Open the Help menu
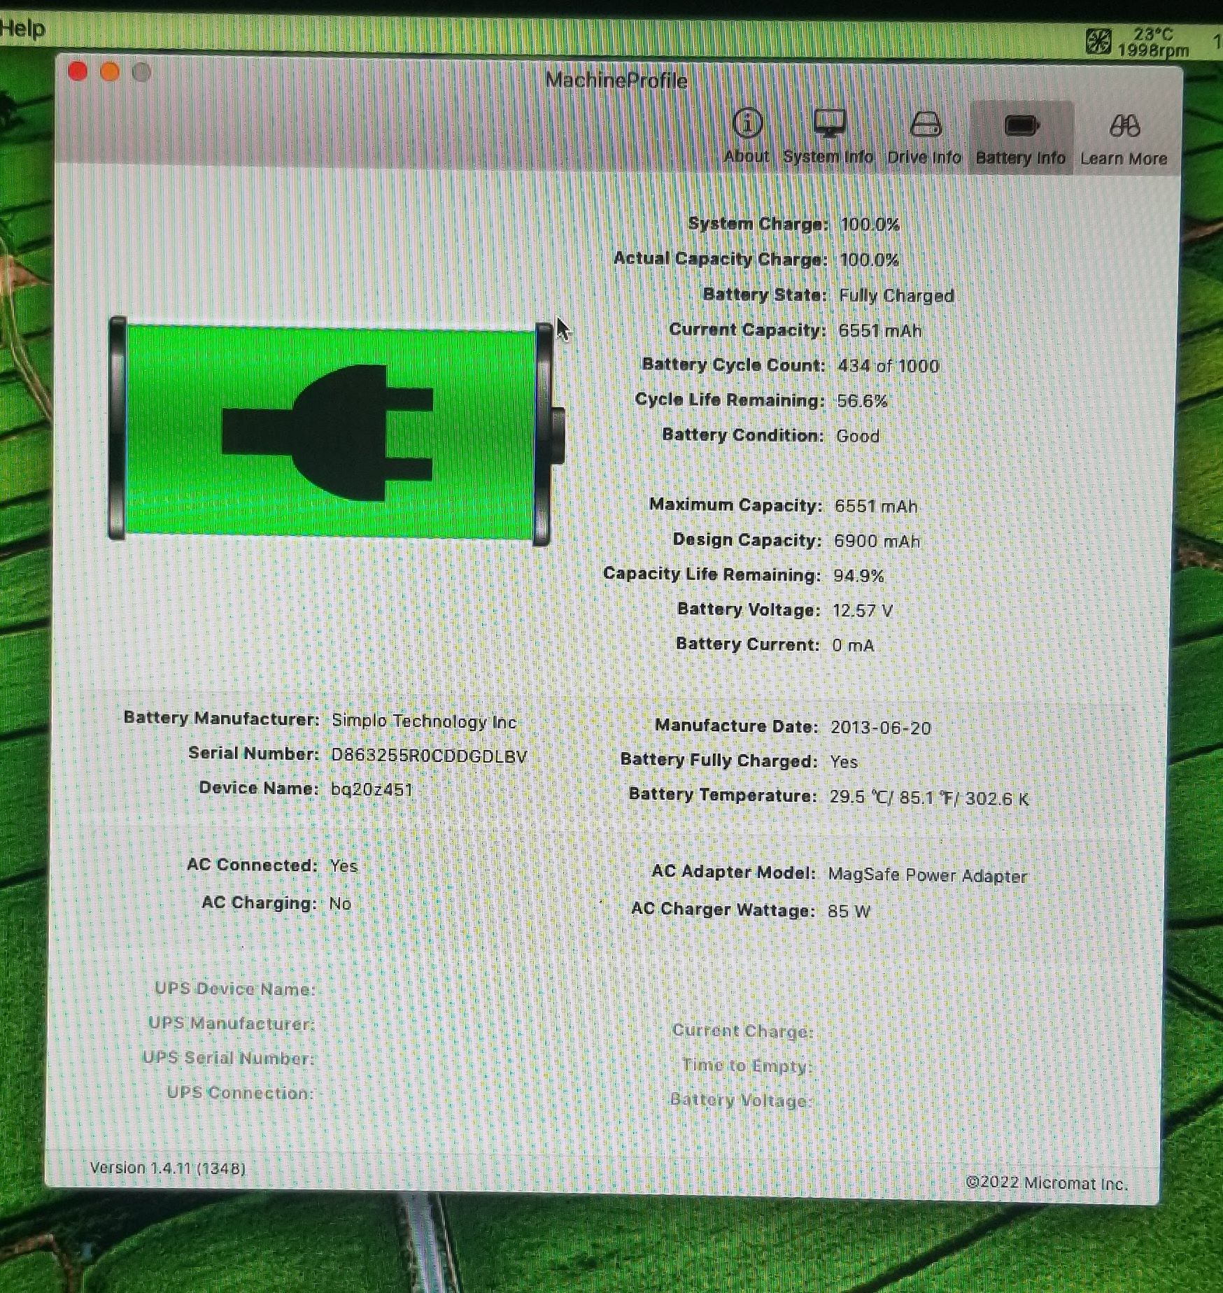This screenshot has height=1293, width=1223. click(x=22, y=29)
